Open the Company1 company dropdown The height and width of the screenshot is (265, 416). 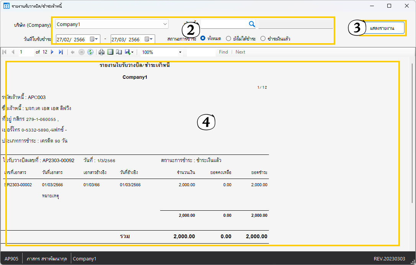click(165, 24)
